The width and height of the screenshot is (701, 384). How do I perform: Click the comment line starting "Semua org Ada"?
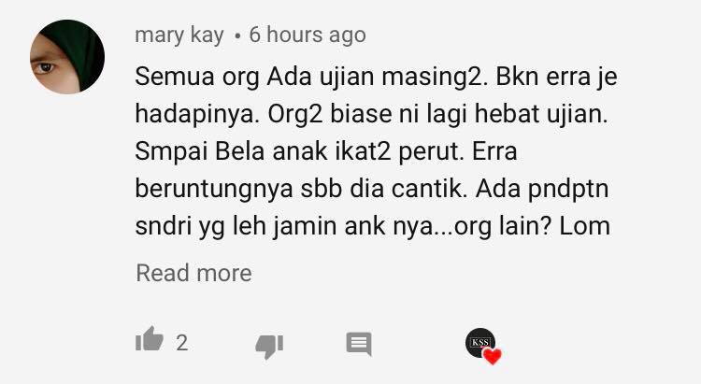tap(376, 77)
